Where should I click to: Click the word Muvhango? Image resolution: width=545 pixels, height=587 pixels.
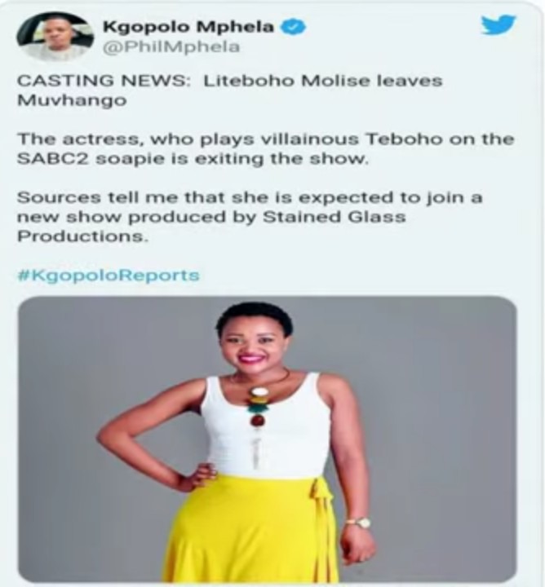coord(72,101)
